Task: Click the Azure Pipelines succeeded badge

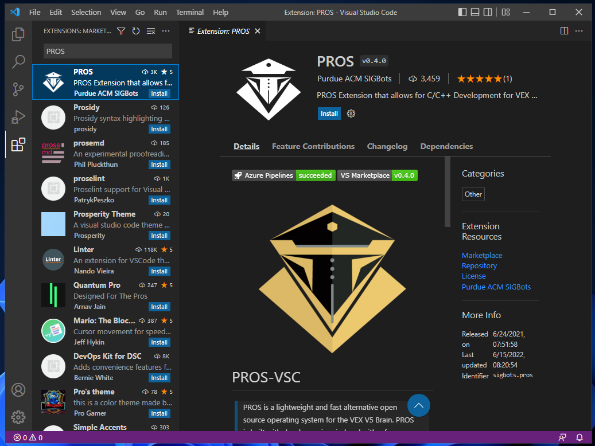Action: pyautogui.click(x=283, y=175)
